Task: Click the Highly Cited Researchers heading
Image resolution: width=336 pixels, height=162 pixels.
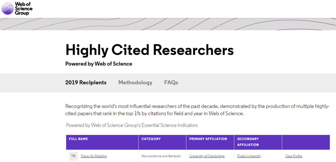Action: 149,50
